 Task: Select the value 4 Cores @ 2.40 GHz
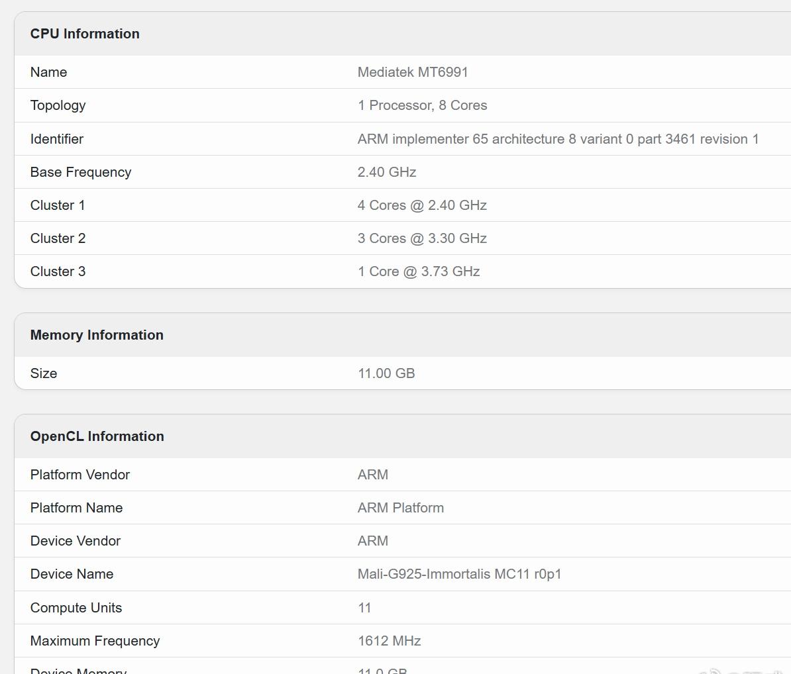[422, 205]
